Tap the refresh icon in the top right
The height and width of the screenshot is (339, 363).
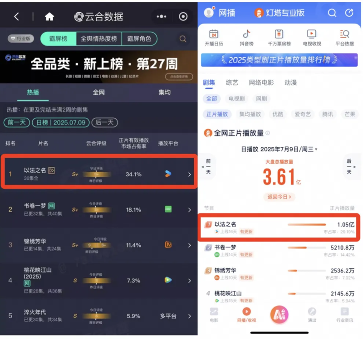click(x=349, y=13)
